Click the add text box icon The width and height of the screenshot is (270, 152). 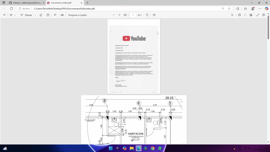click(48, 15)
